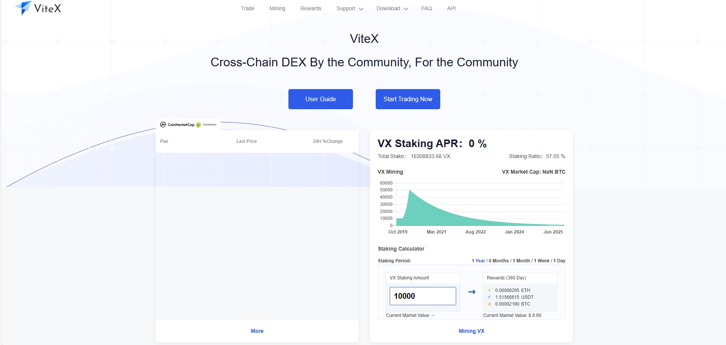
Task: Open the Mining VX link
Action: click(471, 331)
